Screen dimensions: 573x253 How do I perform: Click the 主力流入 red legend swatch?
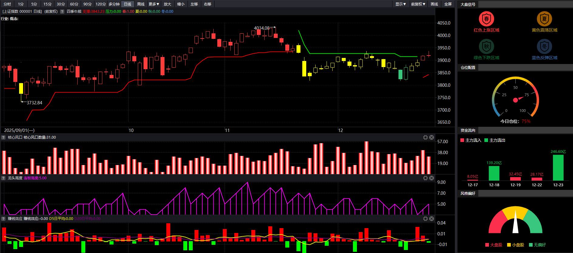pos(462,140)
